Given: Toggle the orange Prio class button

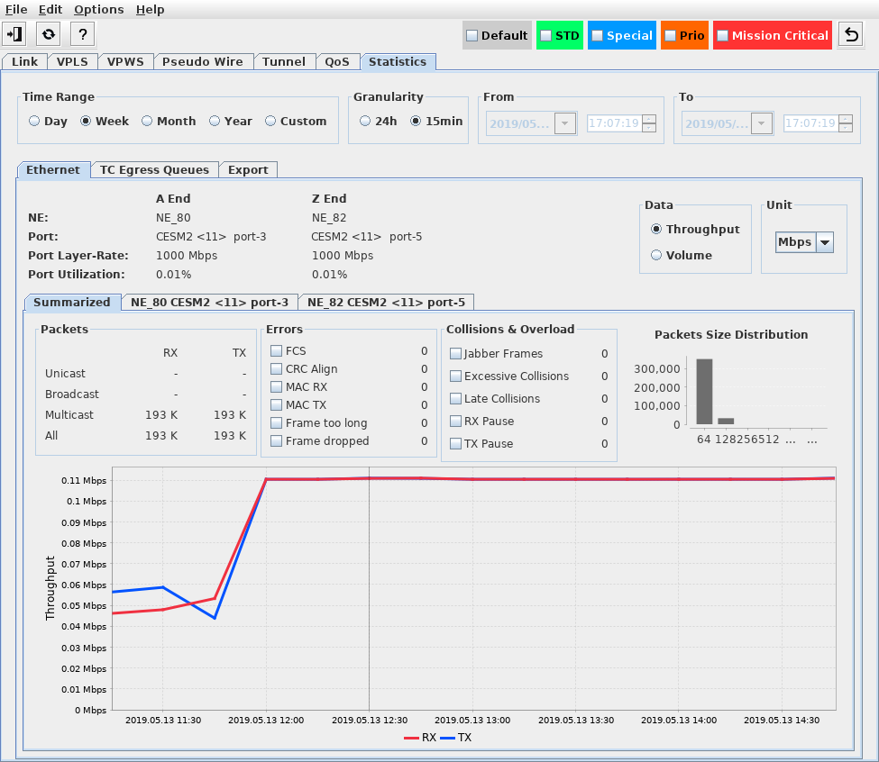Looking at the screenshot, I should (x=684, y=36).
